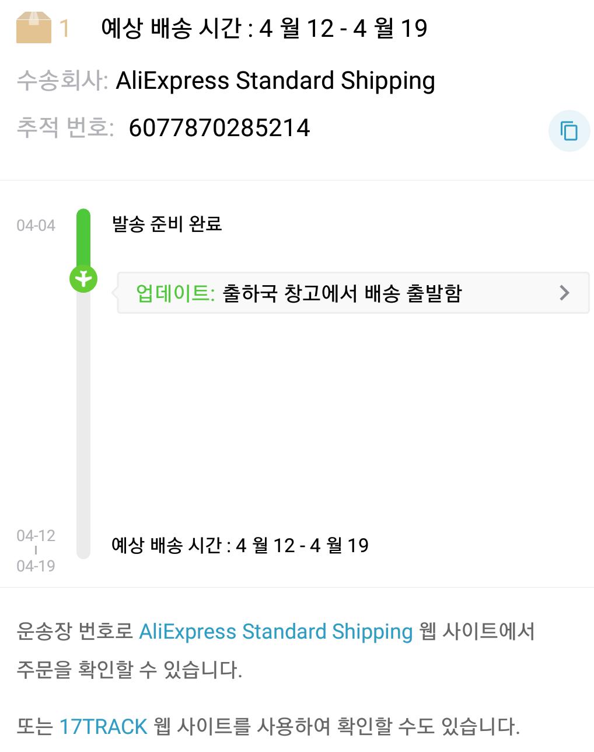Tap the 수송회사 label

point(62,81)
